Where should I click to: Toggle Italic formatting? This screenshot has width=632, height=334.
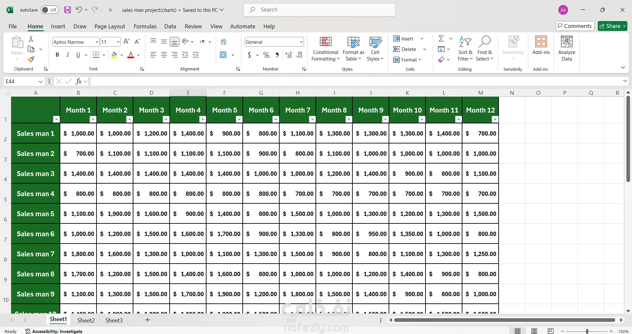[68, 55]
